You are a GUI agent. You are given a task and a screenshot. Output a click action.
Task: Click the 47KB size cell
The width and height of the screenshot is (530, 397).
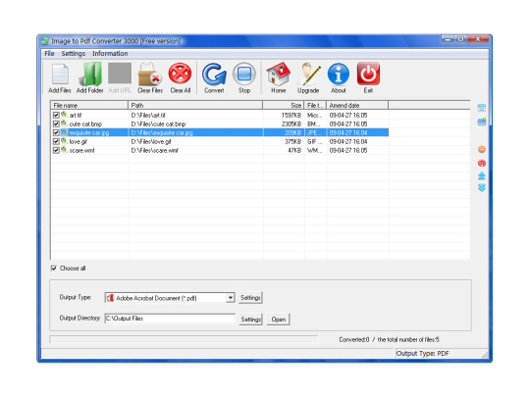pyautogui.click(x=294, y=150)
